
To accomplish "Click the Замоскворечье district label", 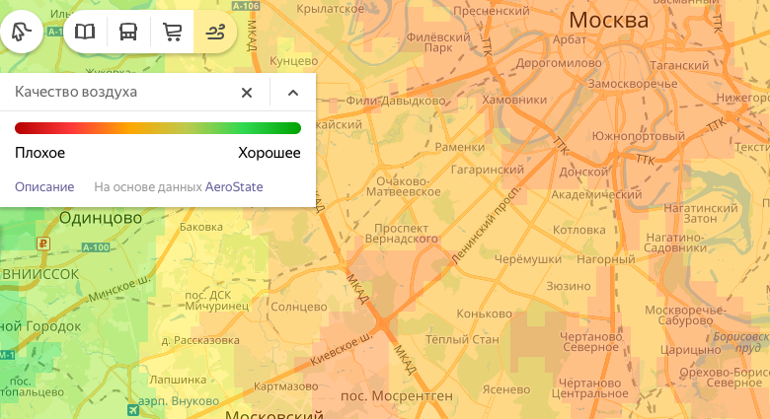I will [633, 84].
